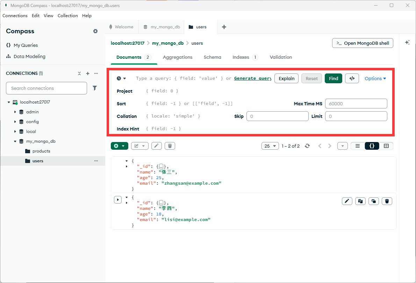Click the update documents pencil button
Screen dimensions: 416x283
[x=157, y=146]
